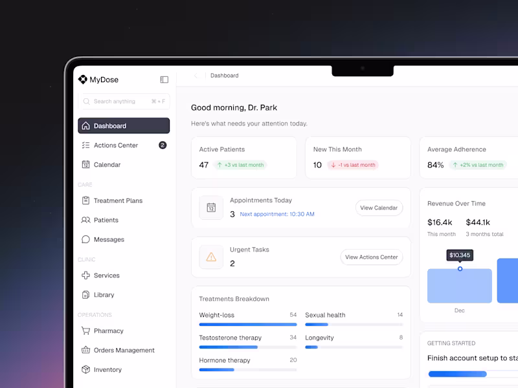Open Messages from the sidebar
518x388 pixels.
coord(124,239)
